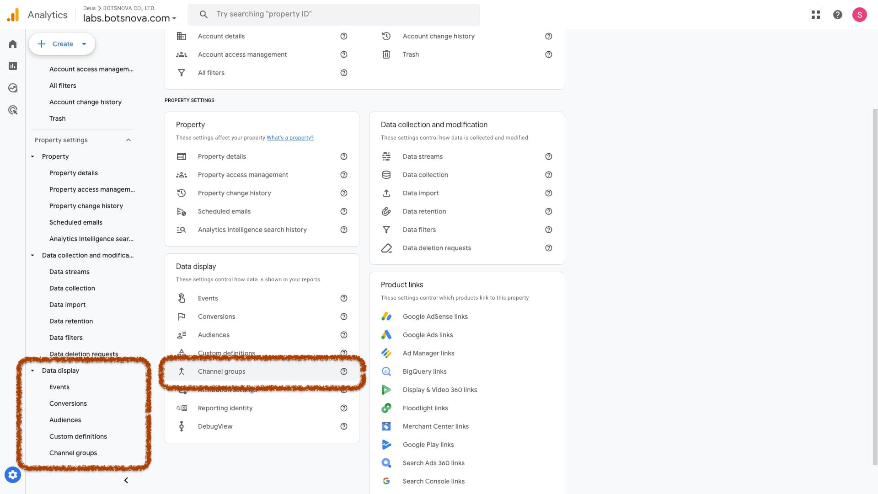
Task: Click help icon beside Data streams
Action: click(549, 156)
